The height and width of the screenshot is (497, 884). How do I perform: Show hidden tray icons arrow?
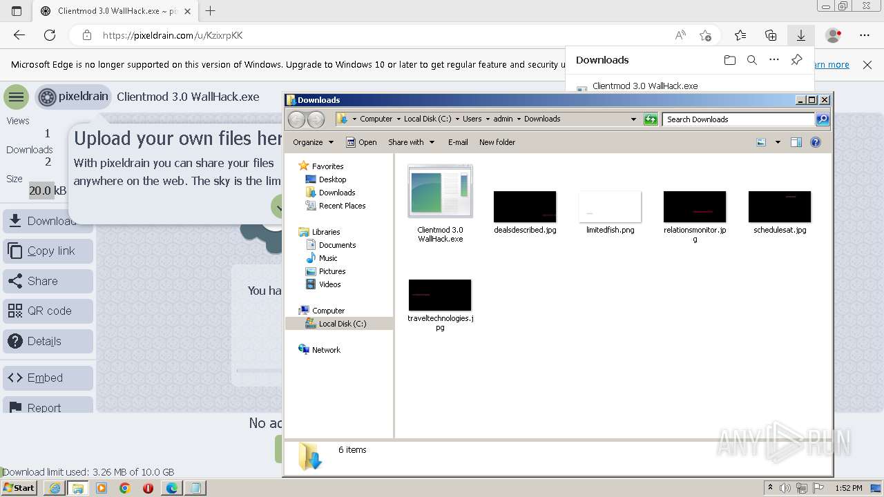pyautogui.click(x=771, y=488)
